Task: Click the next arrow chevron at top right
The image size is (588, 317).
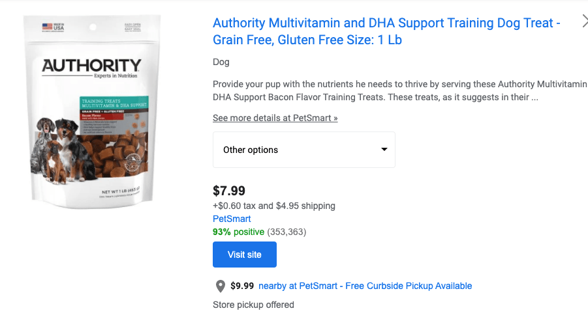Action: [x=584, y=22]
